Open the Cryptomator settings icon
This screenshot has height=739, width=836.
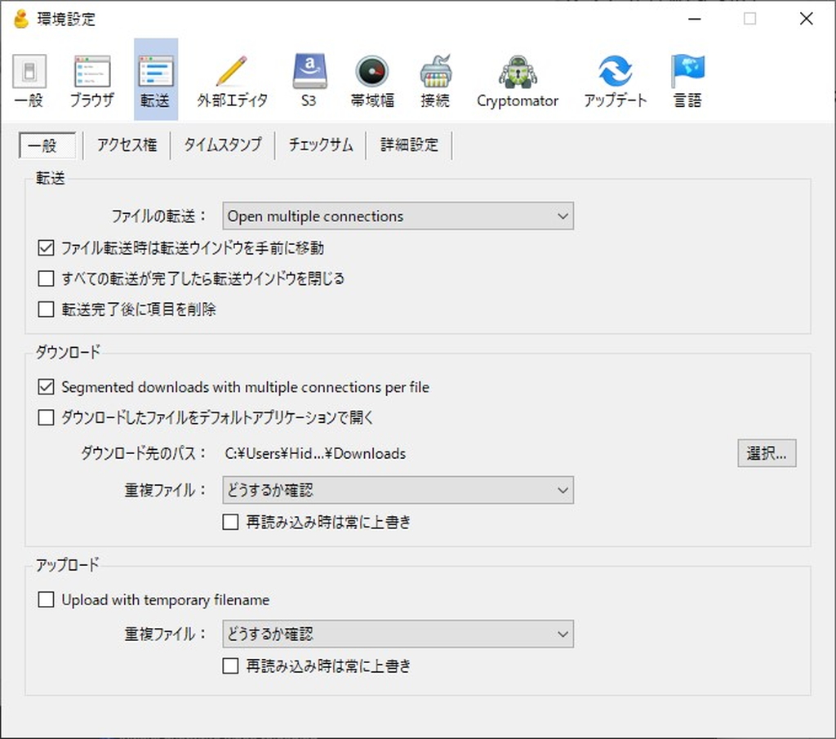click(x=518, y=78)
